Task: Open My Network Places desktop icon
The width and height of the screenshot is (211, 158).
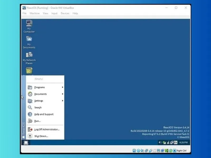Action: pyautogui.click(x=29, y=58)
